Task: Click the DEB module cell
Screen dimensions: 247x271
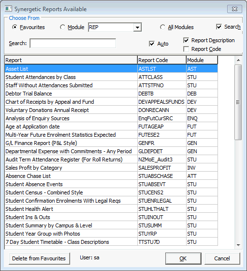Action: [202, 94]
